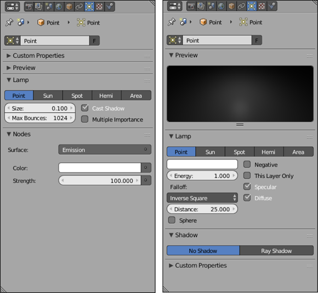The height and width of the screenshot is (293, 318).
Task: Click the white Color swatch under Nodes
Action: tap(100, 168)
